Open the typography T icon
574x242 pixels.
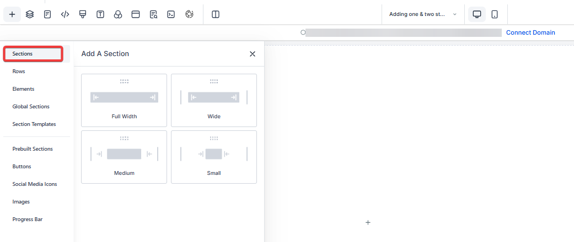coord(100,14)
